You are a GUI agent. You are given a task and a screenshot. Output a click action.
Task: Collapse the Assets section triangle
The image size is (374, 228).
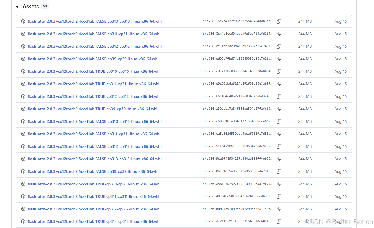point(17,7)
